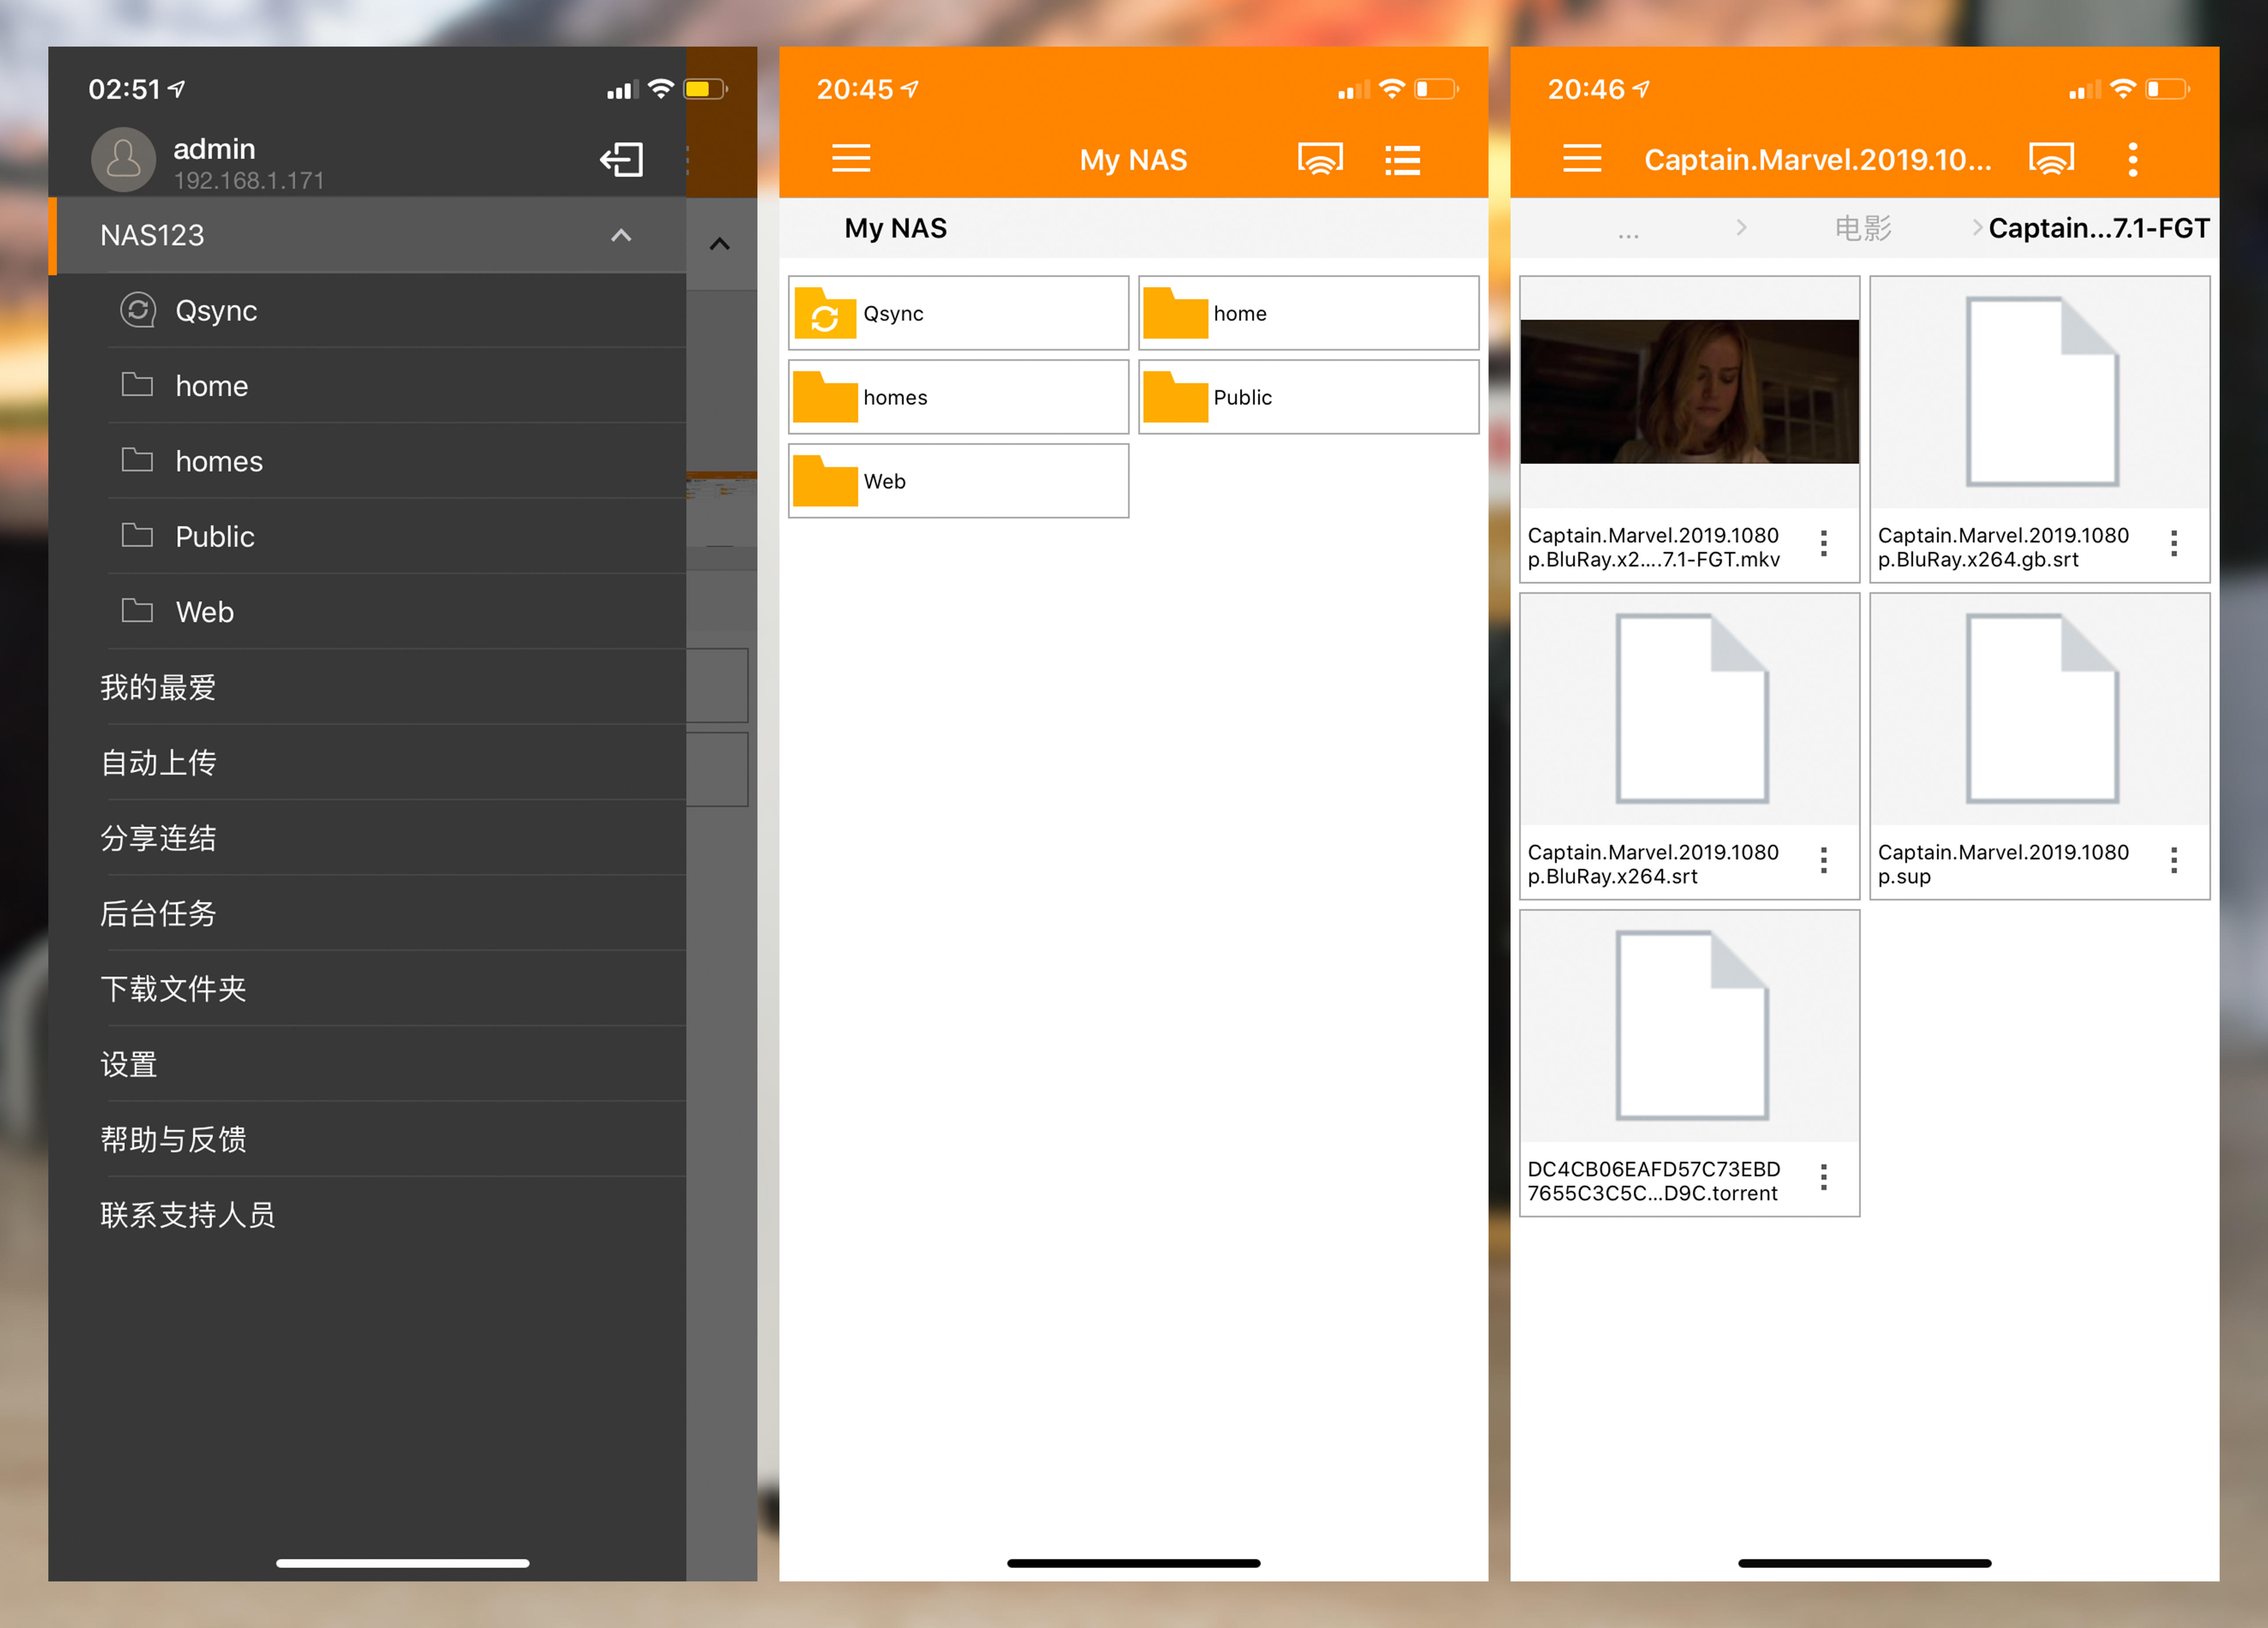The width and height of the screenshot is (2268, 1628).
Task: Collapse the NAS123 section
Action: point(621,235)
